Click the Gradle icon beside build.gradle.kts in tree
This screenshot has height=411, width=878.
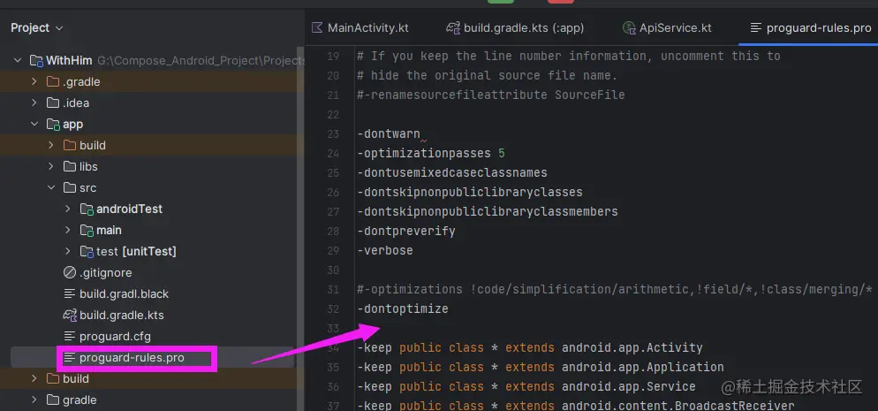(x=70, y=315)
